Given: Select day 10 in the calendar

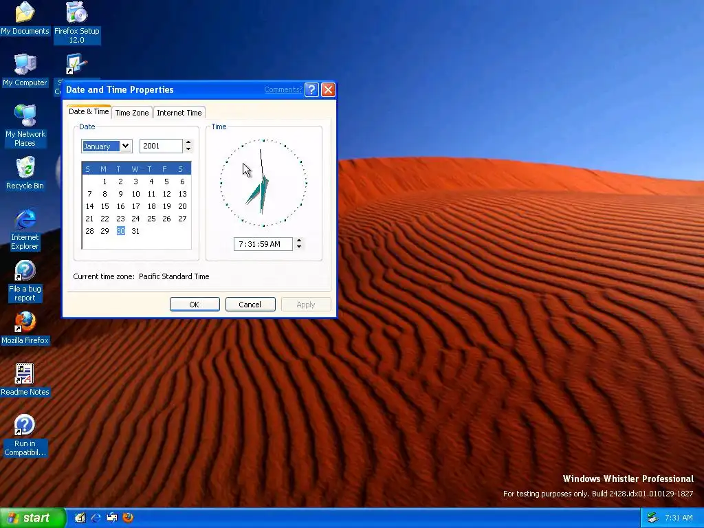Looking at the screenshot, I should pos(135,194).
